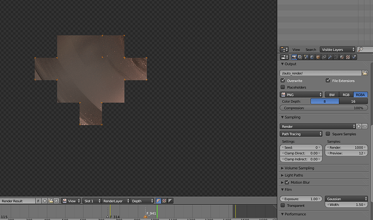Enable the Transparent film checkbox
Viewport: 373px width, 220px height.
coord(283,205)
